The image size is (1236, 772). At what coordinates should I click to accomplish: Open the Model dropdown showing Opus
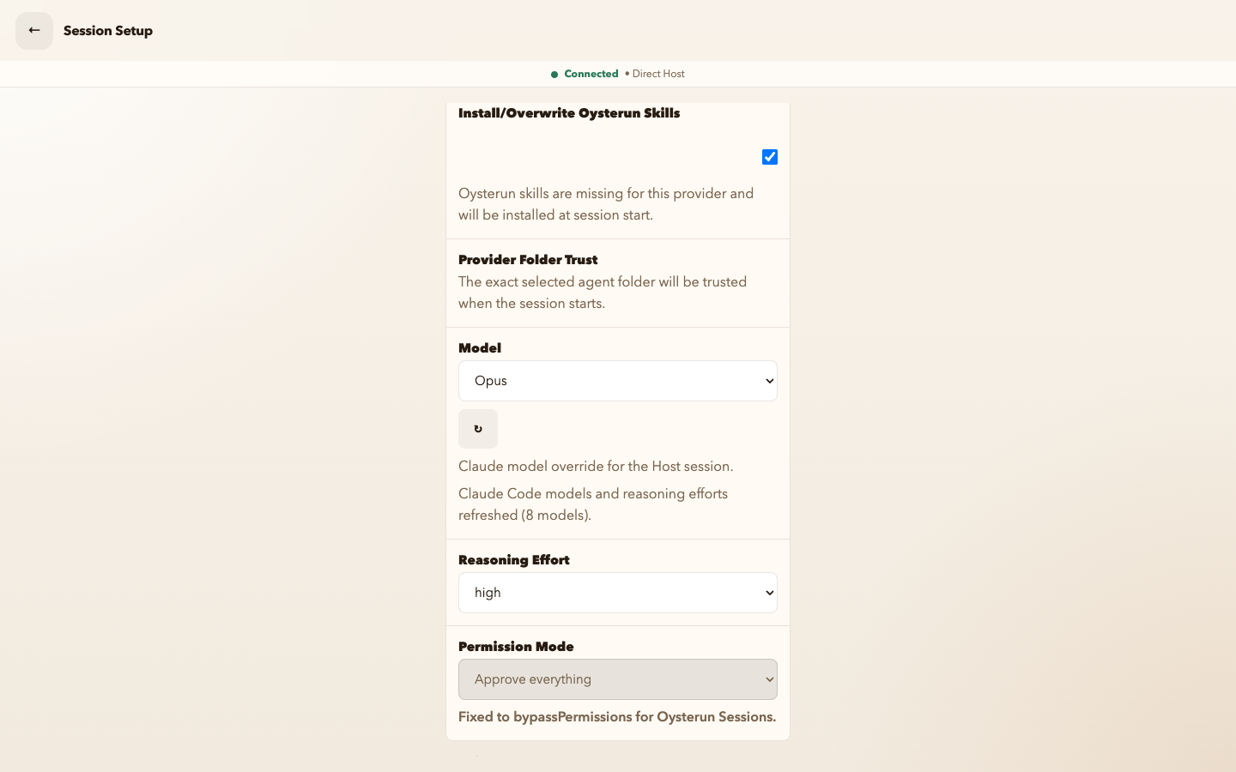[618, 381]
